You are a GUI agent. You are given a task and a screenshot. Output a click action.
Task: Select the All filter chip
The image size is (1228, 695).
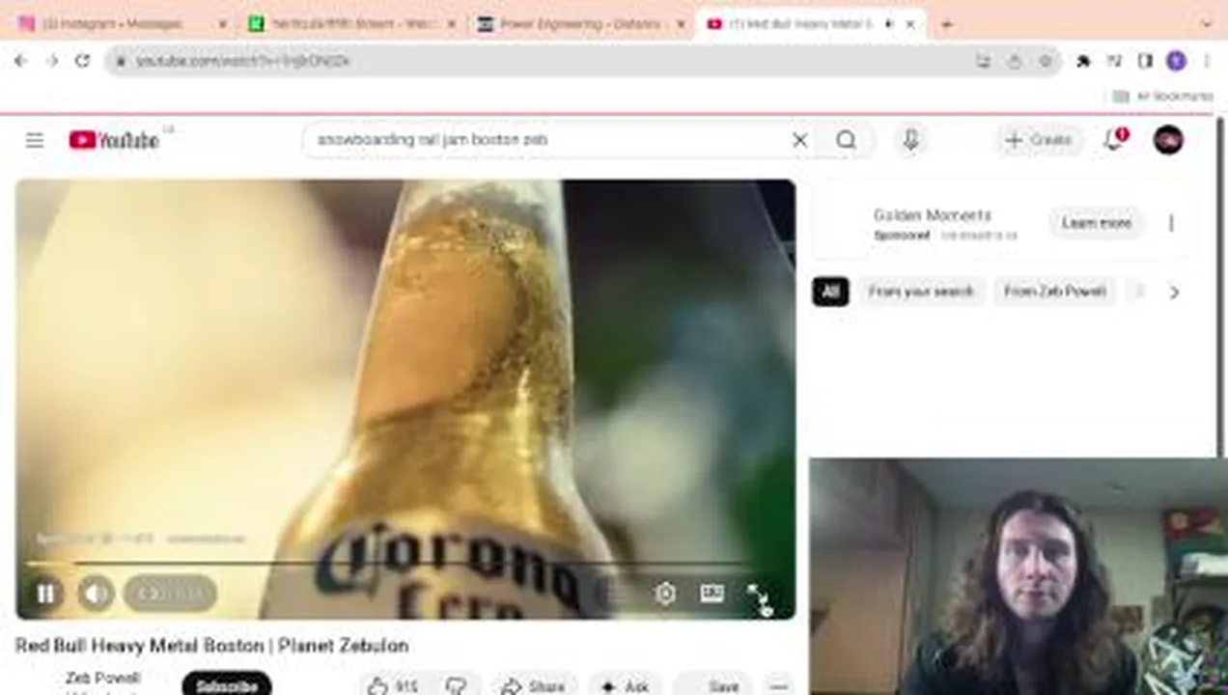(x=830, y=292)
